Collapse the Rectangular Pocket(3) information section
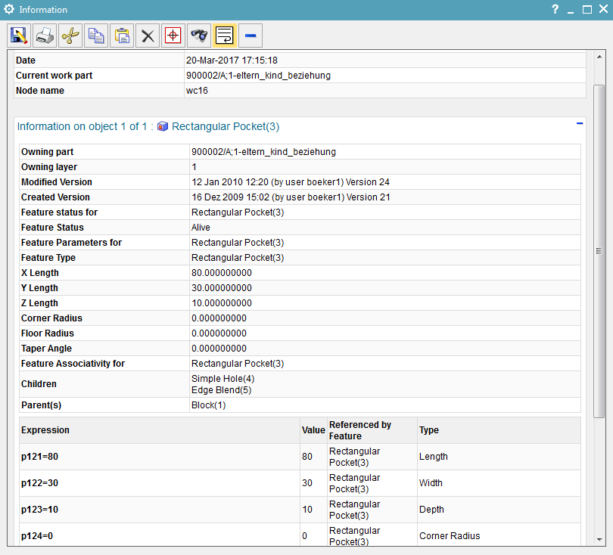The image size is (613, 555). pos(580,123)
